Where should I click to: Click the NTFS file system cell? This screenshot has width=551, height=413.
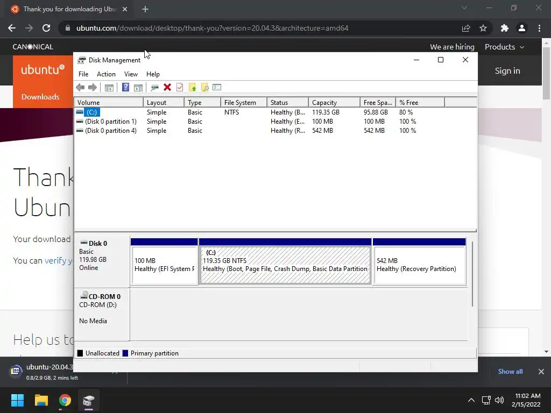[x=231, y=112]
